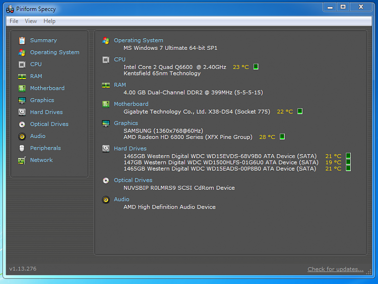The image size is (378, 284).
Task: Click the Optical Drives disc icon in sidebar
Action: tap(22, 124)
